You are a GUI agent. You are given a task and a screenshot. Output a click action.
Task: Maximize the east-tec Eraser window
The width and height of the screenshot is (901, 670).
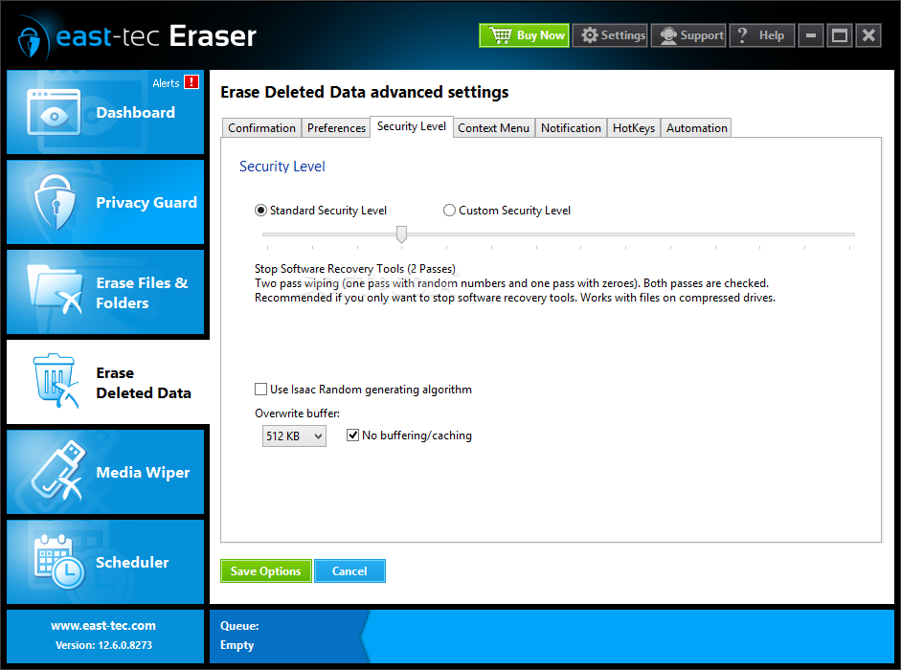click(x=840, y=35)
